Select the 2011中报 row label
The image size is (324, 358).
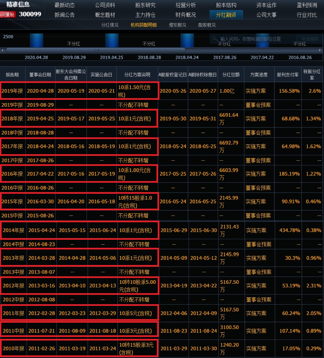[14, 331]
